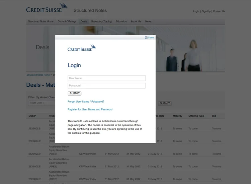
Task: Click Sign Up link in header
Action: [206, 11]
